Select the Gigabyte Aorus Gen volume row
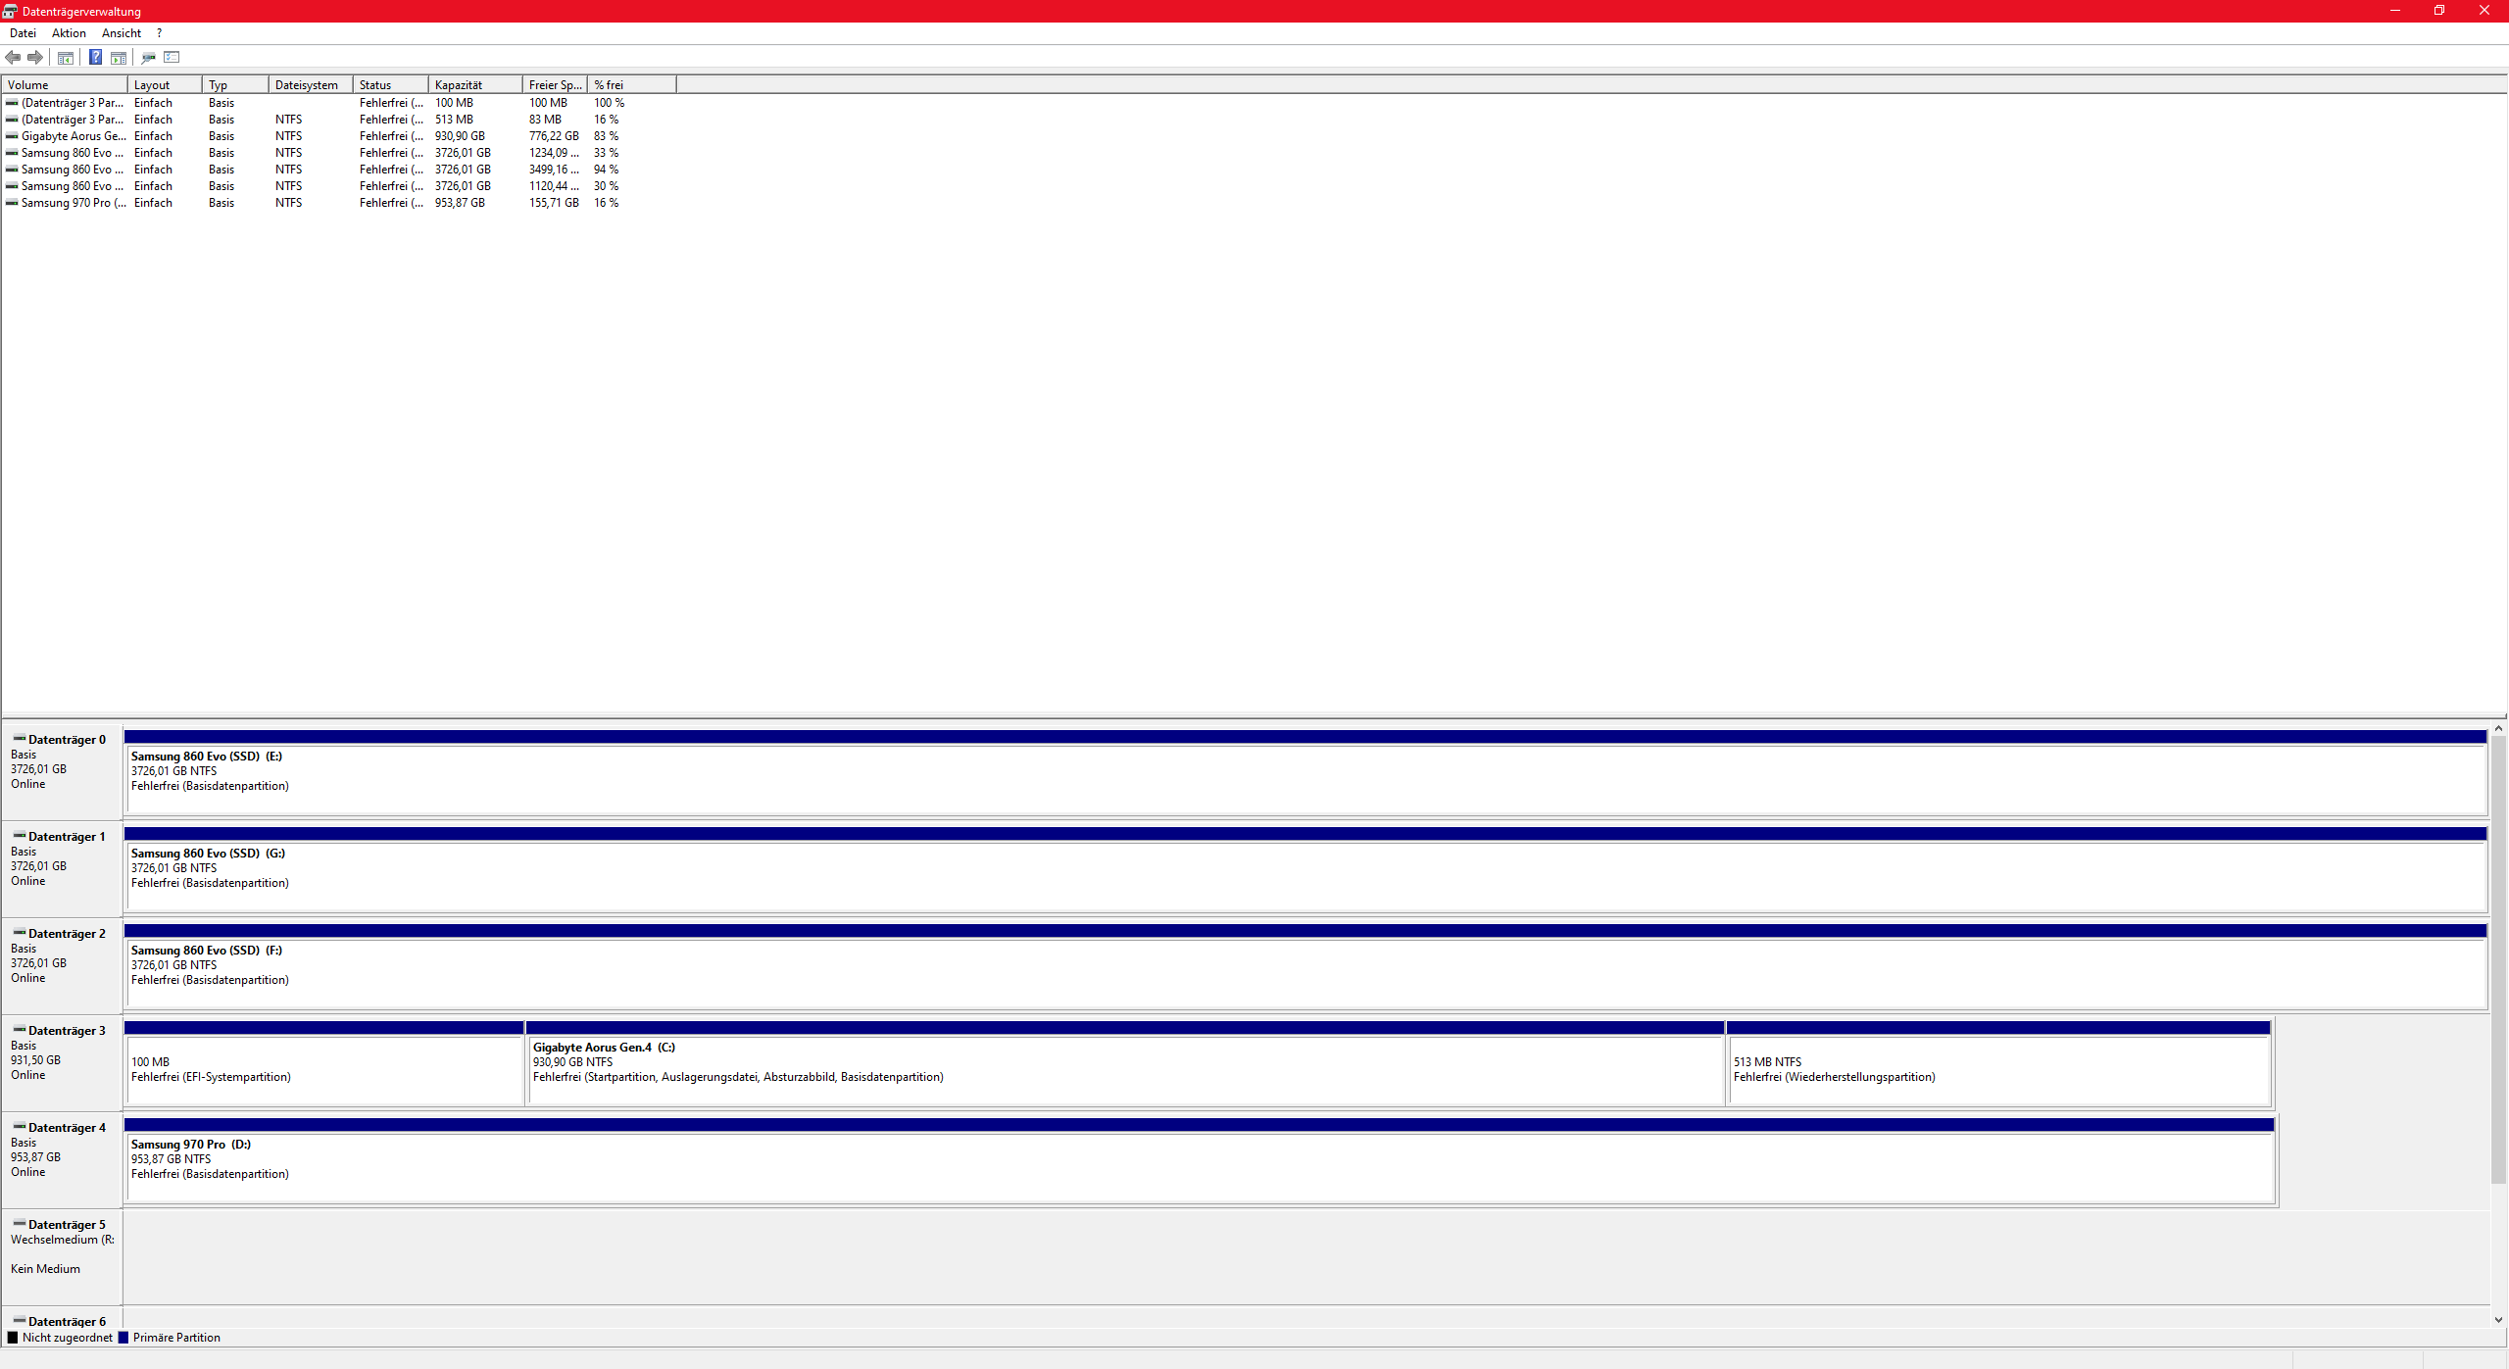Viewport: 2509px width, 1369px height. click(x=74, y=136)
